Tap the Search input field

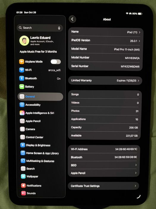[x=40, y=28]
